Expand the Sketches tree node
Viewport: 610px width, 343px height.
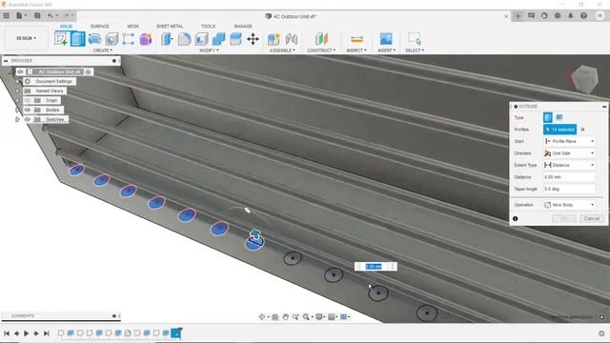[17, 119]
